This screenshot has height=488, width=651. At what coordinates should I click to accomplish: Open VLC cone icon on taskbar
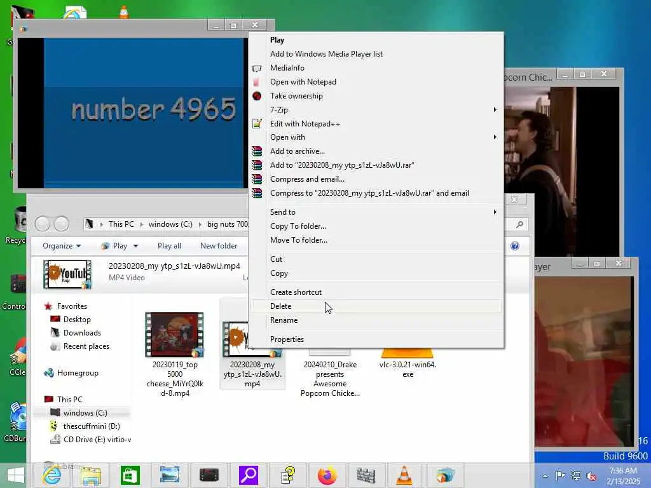(404, 475)
